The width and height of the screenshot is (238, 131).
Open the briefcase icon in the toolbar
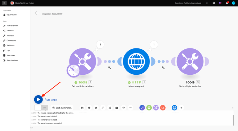click(x=117, y=108)
